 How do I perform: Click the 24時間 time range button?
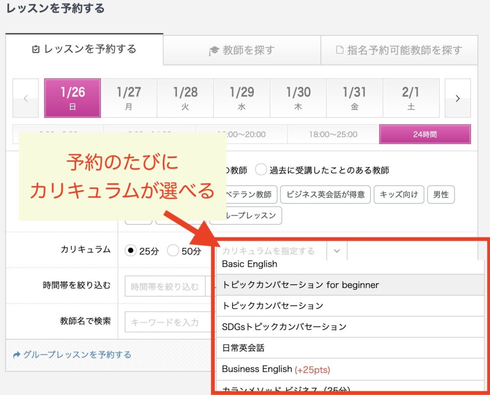point(424,134)
